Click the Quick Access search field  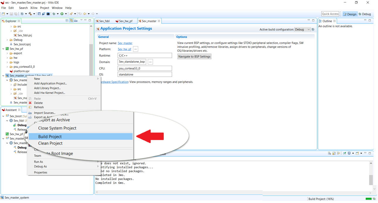(x=330, y=14)
